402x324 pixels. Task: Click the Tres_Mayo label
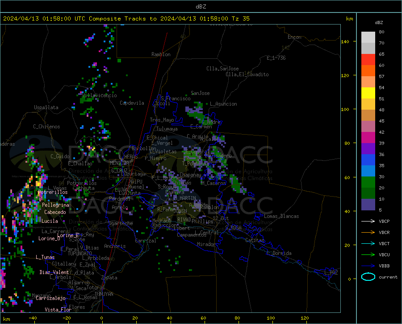(x=162, y=120)
